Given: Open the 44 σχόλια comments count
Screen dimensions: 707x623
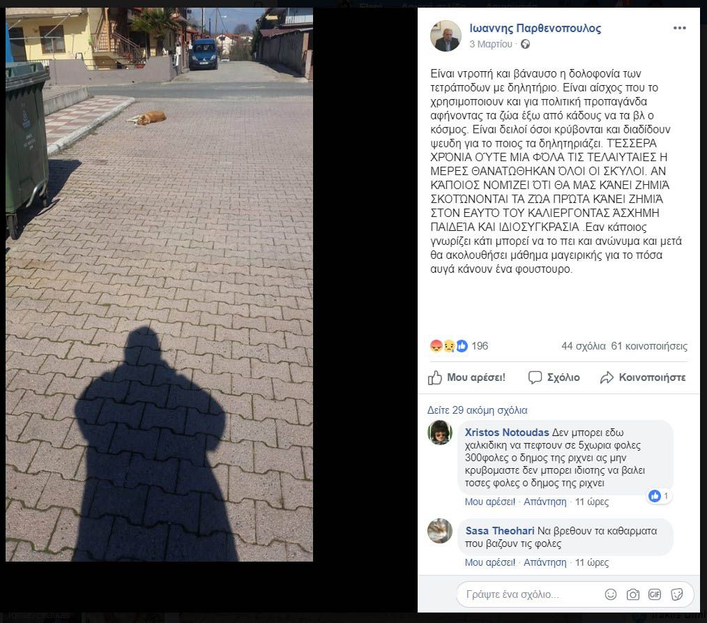Looking at the screenshot, I should (x=584, y=346).
